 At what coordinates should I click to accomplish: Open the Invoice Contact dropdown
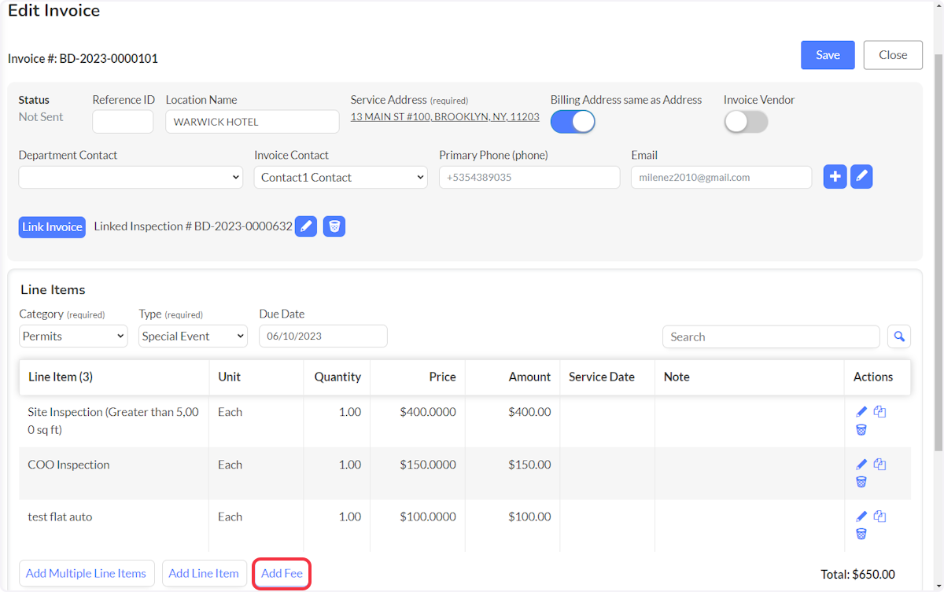click(341, 177)
